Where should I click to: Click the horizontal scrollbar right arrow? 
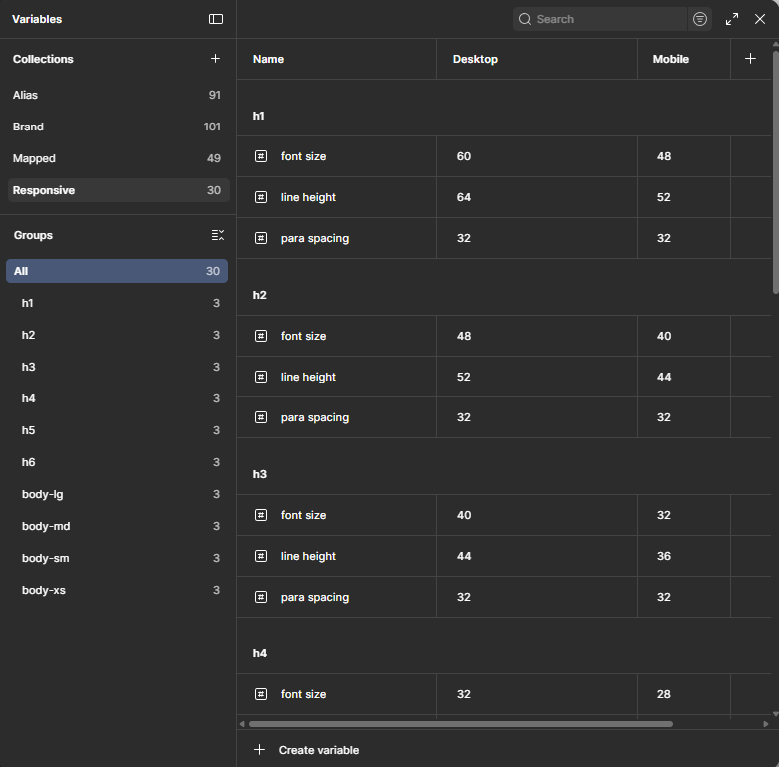pyautogui.click(x=766, y=724)
